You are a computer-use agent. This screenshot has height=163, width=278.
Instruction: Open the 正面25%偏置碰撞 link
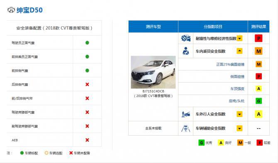pyautogui.click(x=230, y=64)
